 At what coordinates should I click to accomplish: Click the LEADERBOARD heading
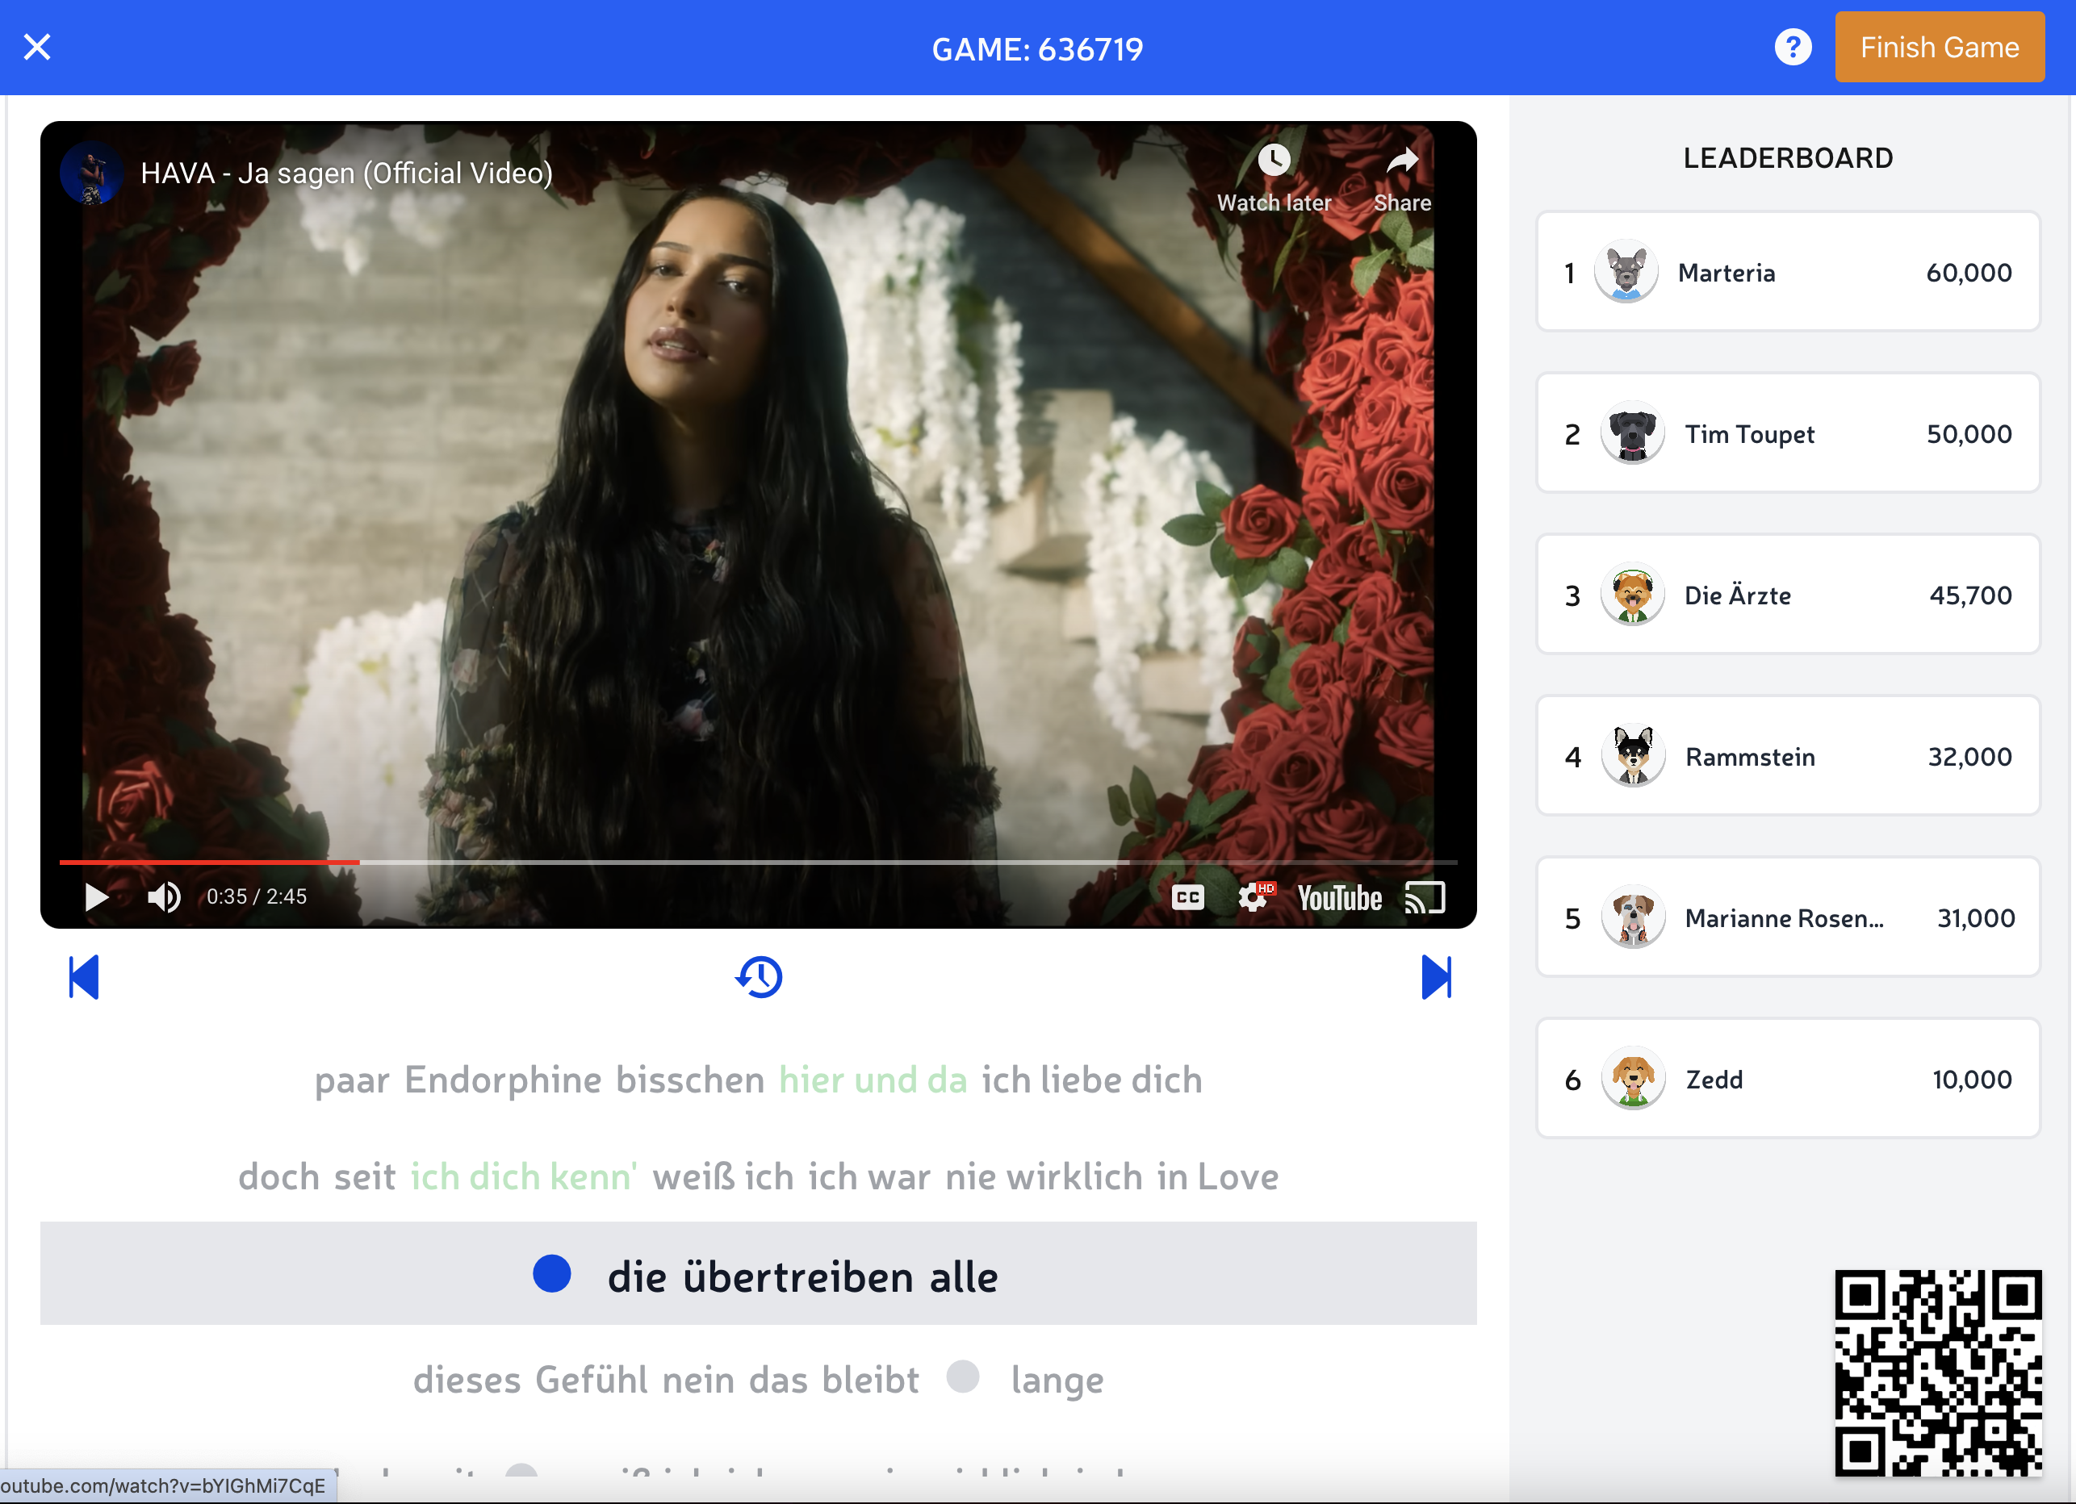point(1788,158)
